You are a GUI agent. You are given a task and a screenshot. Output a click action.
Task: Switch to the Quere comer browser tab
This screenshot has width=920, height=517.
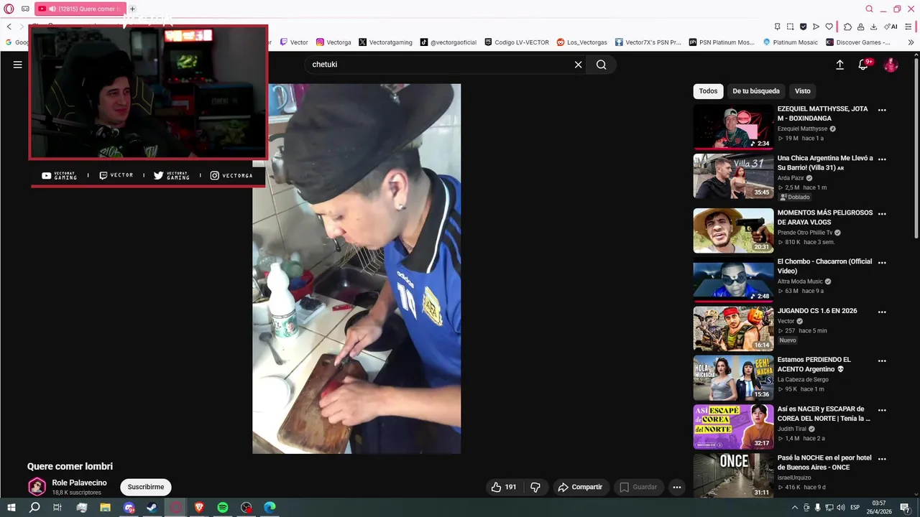80,9
